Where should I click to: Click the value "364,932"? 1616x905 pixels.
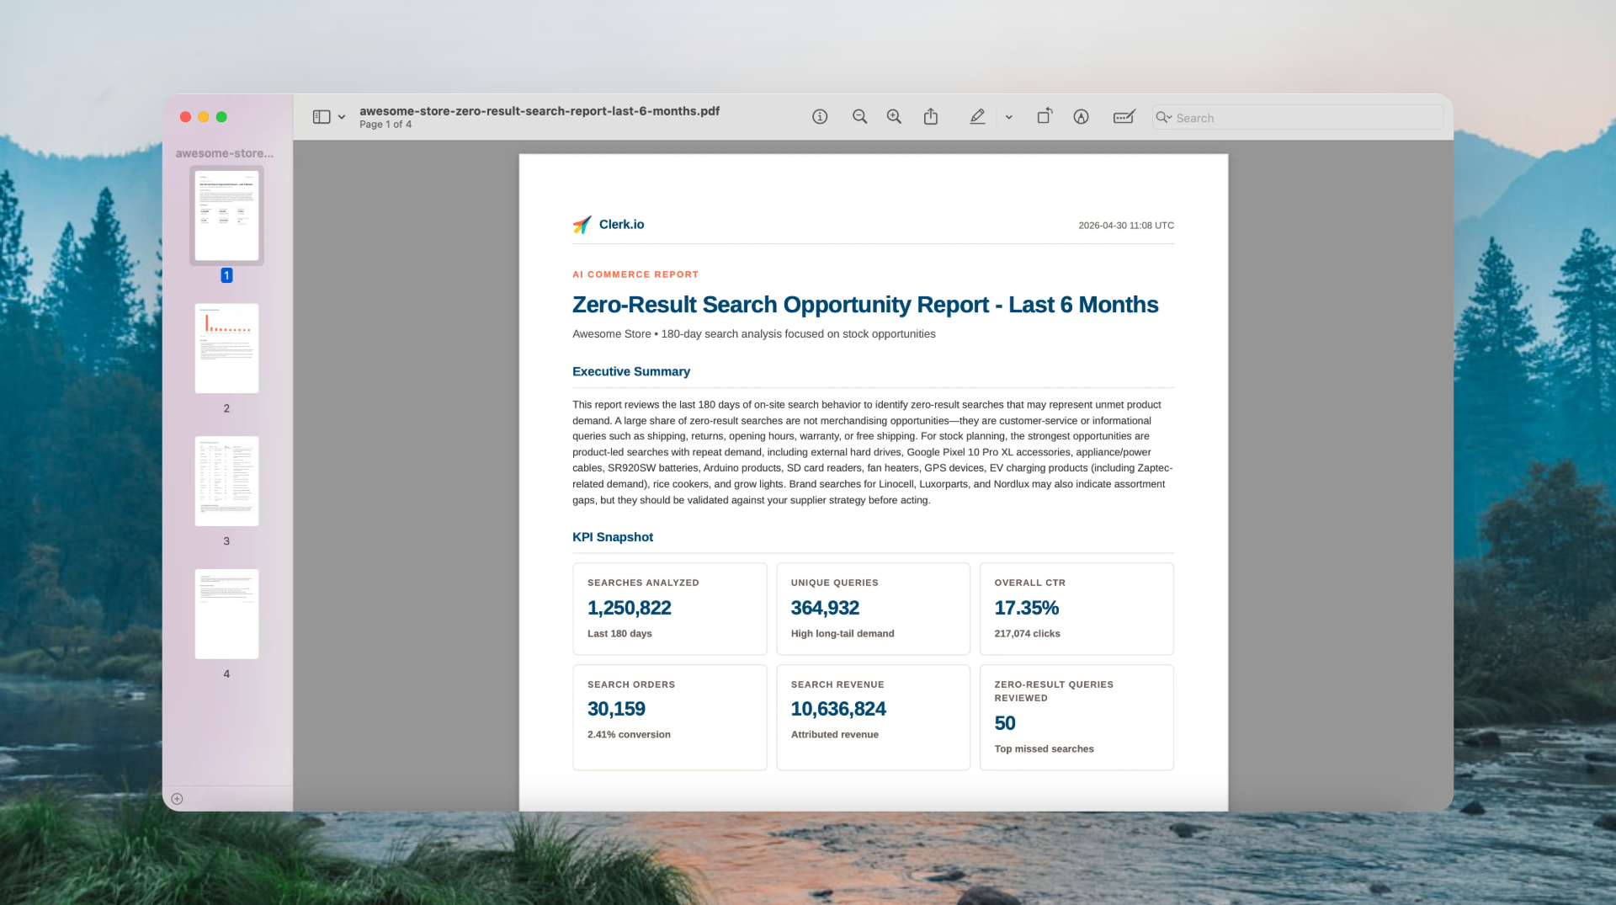click(825, 608)
